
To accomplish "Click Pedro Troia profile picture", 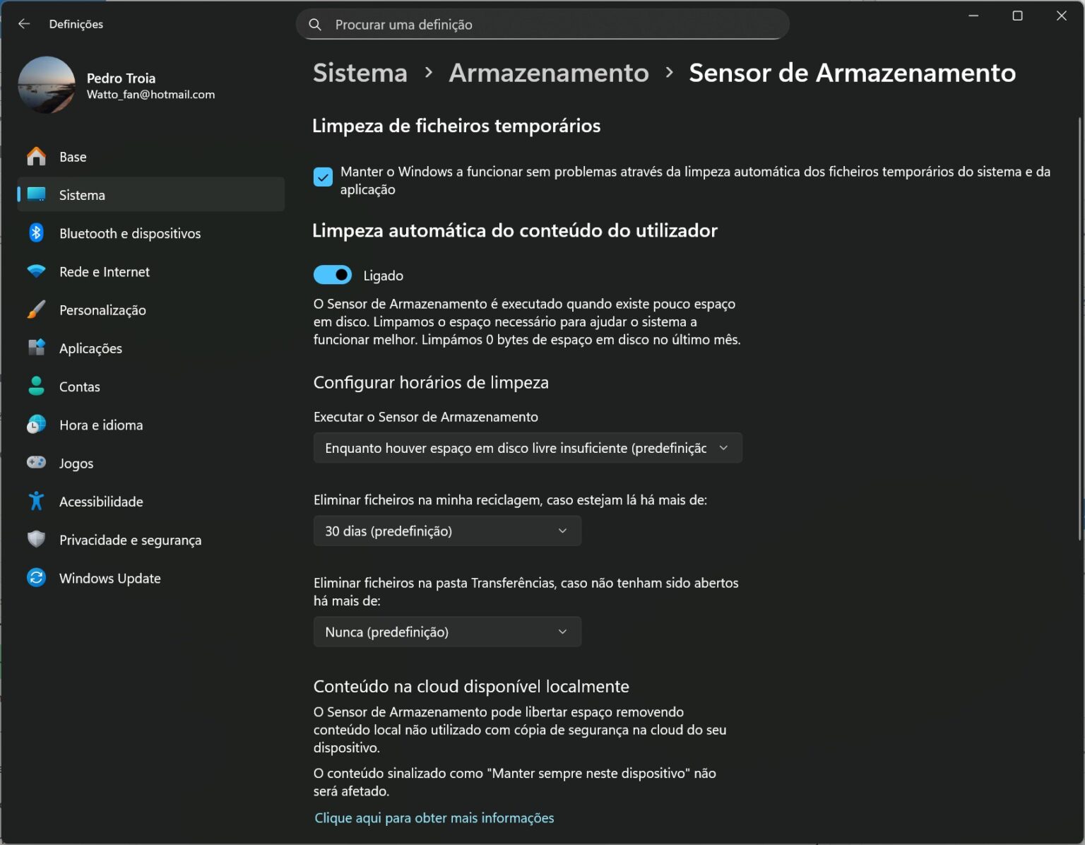I will pos(47,85).
